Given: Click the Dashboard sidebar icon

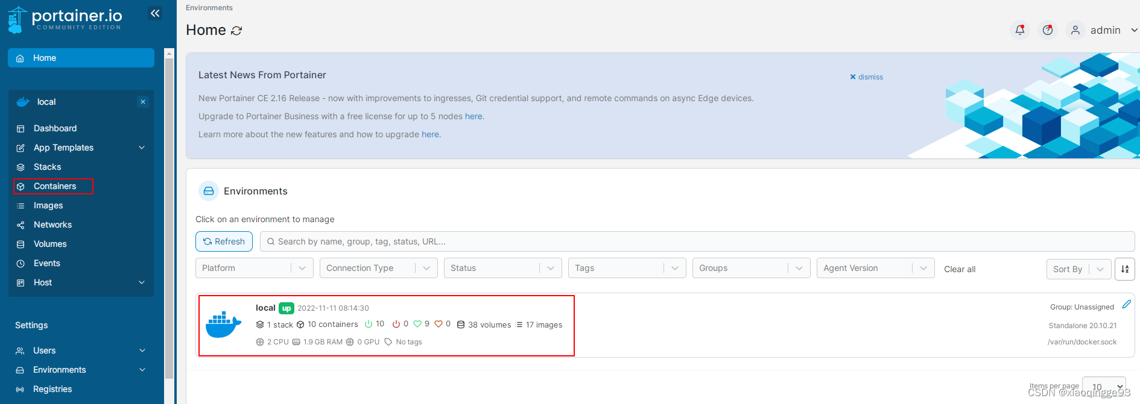Looking at the screenshot, I should [21, 129].
